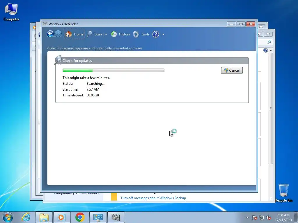The height and width of the screenshot is (223, 298).
Task: Open the Home page in Windows Defender
Action: pyautogui.click(x=74, y=34)
